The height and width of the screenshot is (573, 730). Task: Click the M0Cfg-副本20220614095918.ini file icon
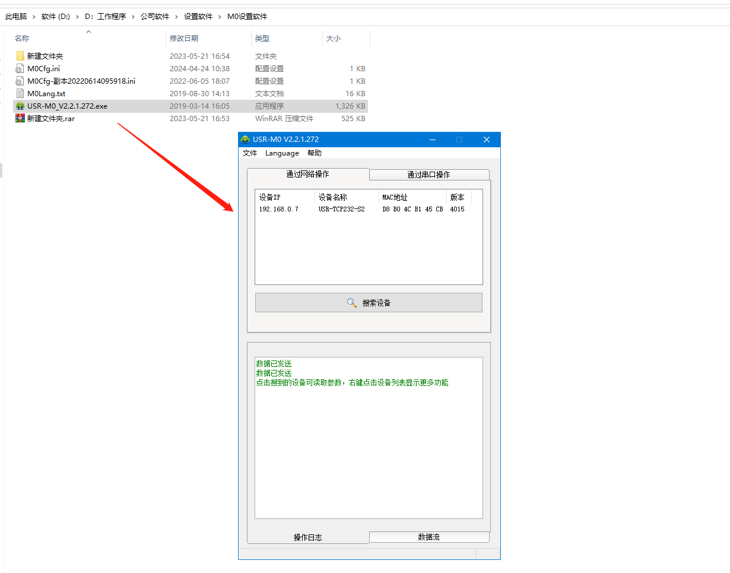[20, 81]
